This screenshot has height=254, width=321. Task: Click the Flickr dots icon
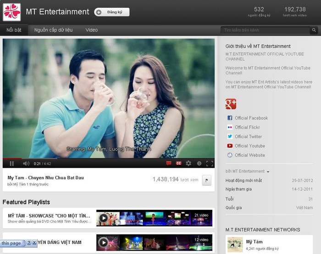click(230, 127)
